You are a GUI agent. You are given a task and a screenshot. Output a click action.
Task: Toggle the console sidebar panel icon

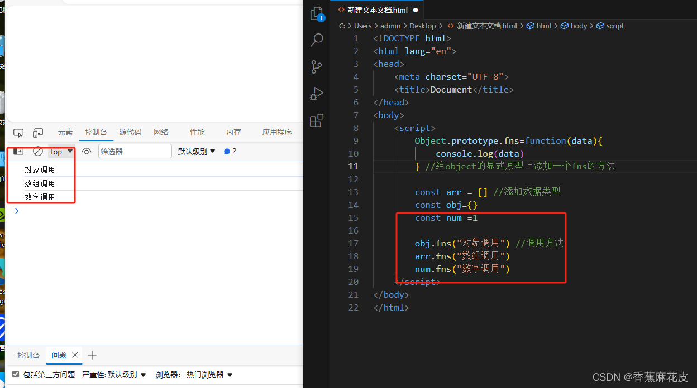coord(18,151)
